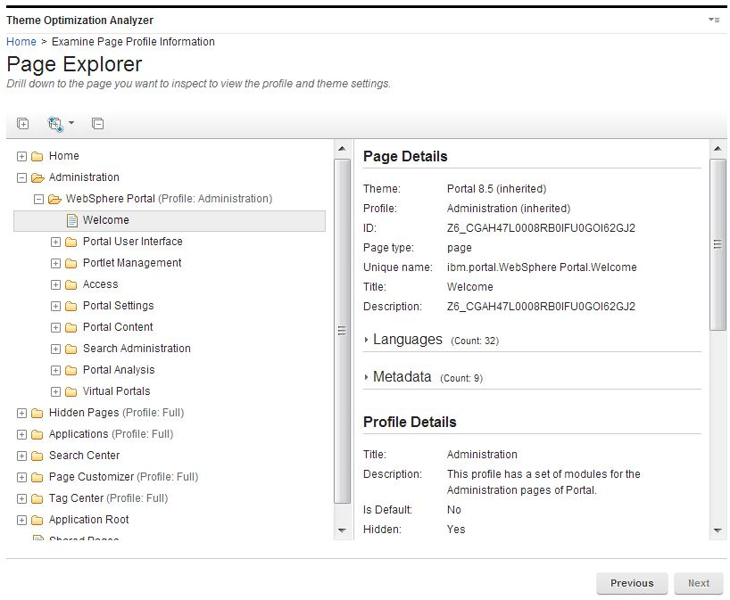Expand the Page Customizer node
The image size is (730, 600).
[21, 477]
